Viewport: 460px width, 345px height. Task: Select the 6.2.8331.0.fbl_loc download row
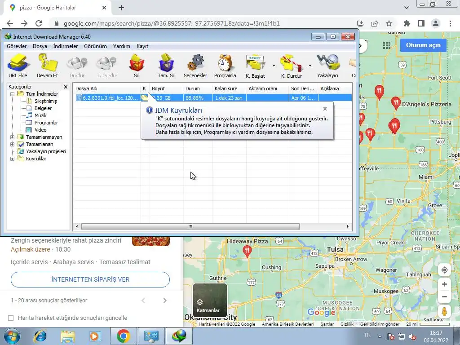pos(212,98)
